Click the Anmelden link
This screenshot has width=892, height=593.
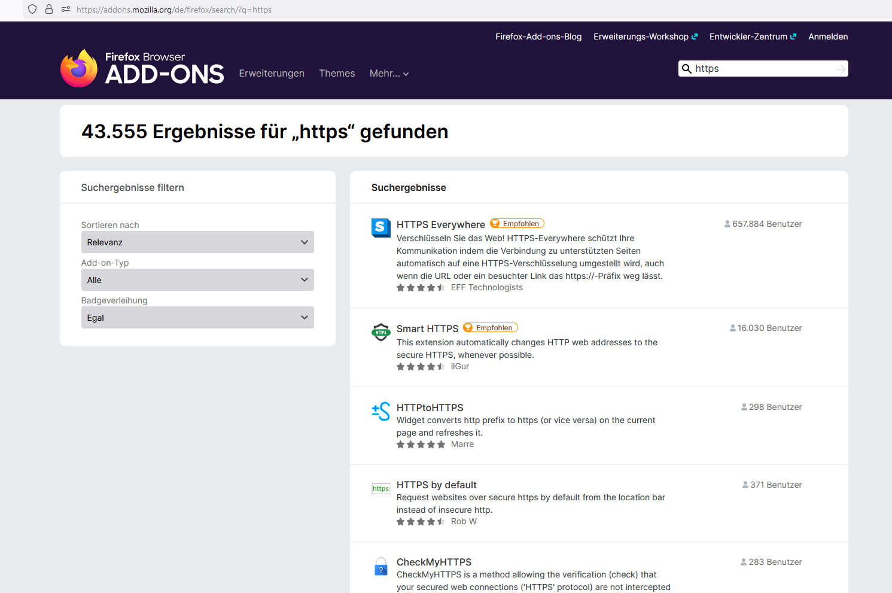(x=828, y=36)
